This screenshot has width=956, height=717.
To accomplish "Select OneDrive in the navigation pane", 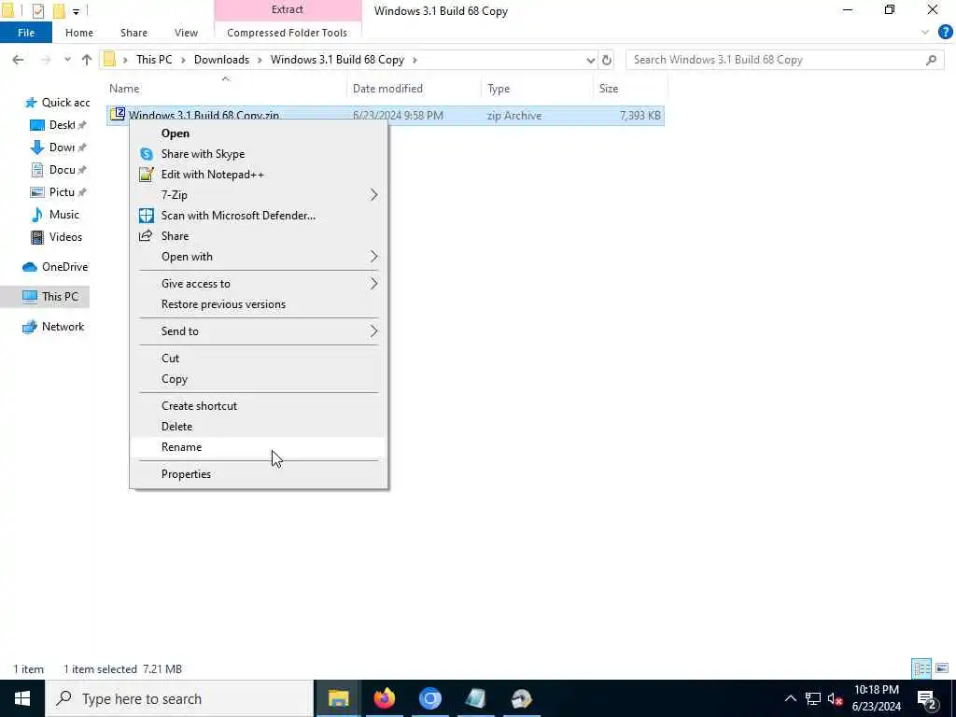I will click(x=55, y=267).
